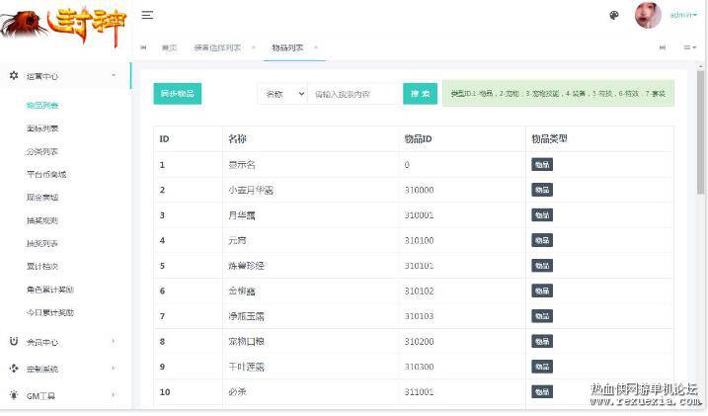This screenshot has width=708, height=416.
Task: Open 今日累计奖励 in sidebar
Action: click(50, 312)
